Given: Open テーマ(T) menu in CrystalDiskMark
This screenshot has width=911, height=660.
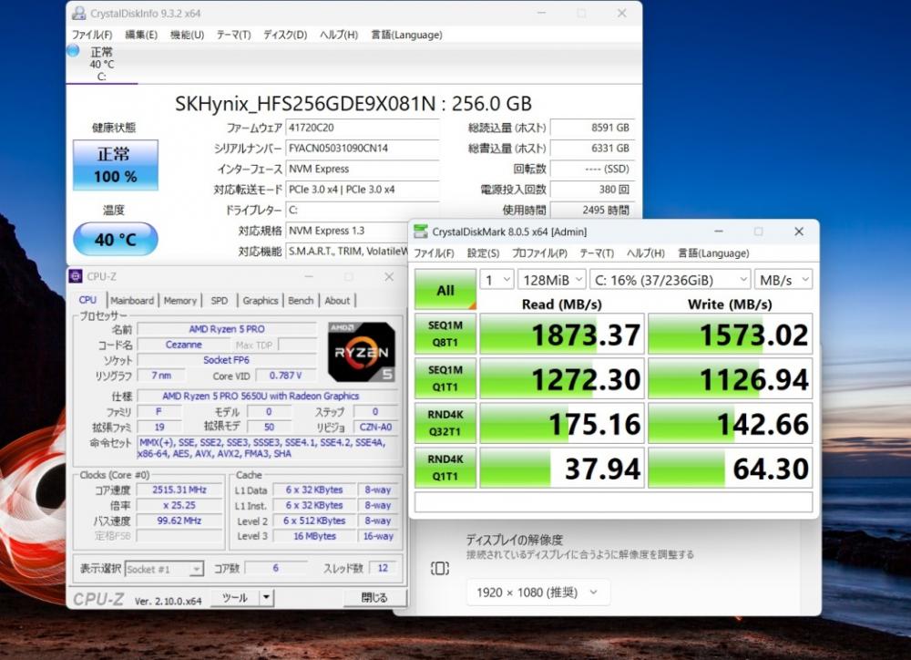Looking at the screenshot, I should tap(597, 253).
